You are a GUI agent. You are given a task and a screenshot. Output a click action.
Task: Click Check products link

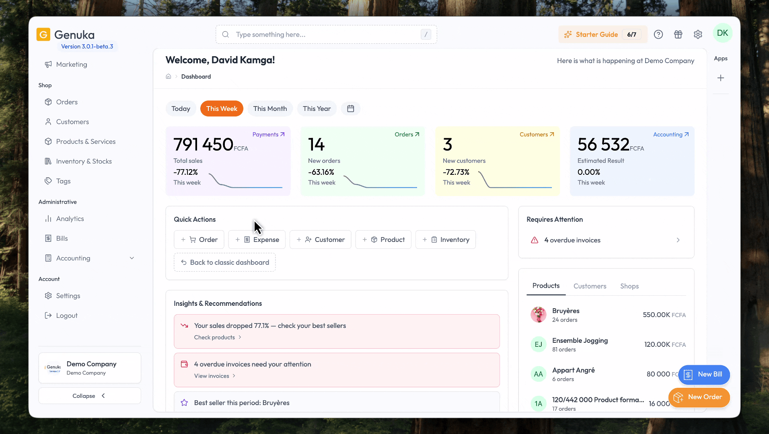point(218,337)
